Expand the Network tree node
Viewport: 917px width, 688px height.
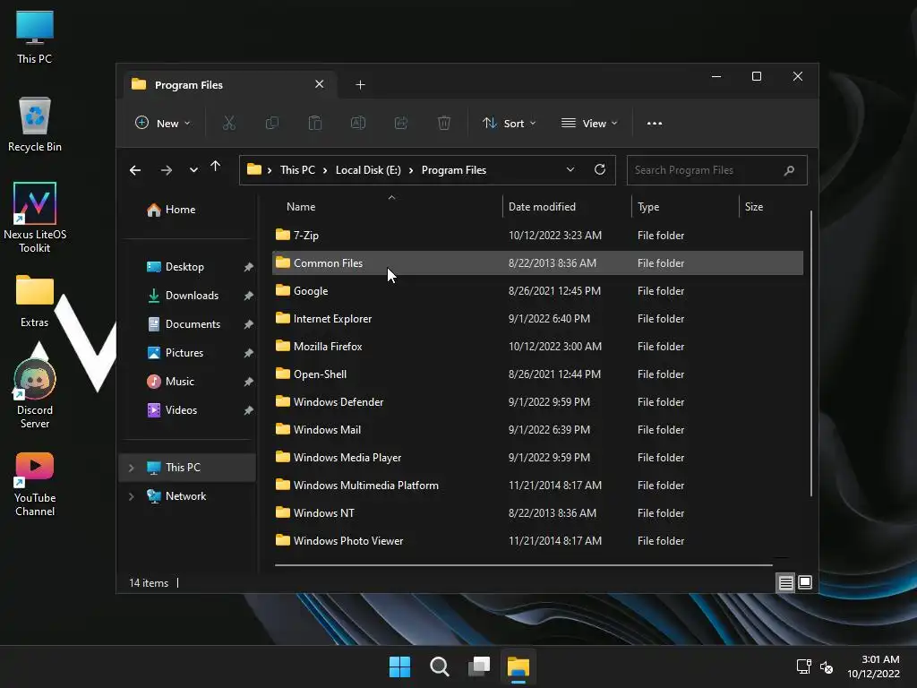click(132, 496)
